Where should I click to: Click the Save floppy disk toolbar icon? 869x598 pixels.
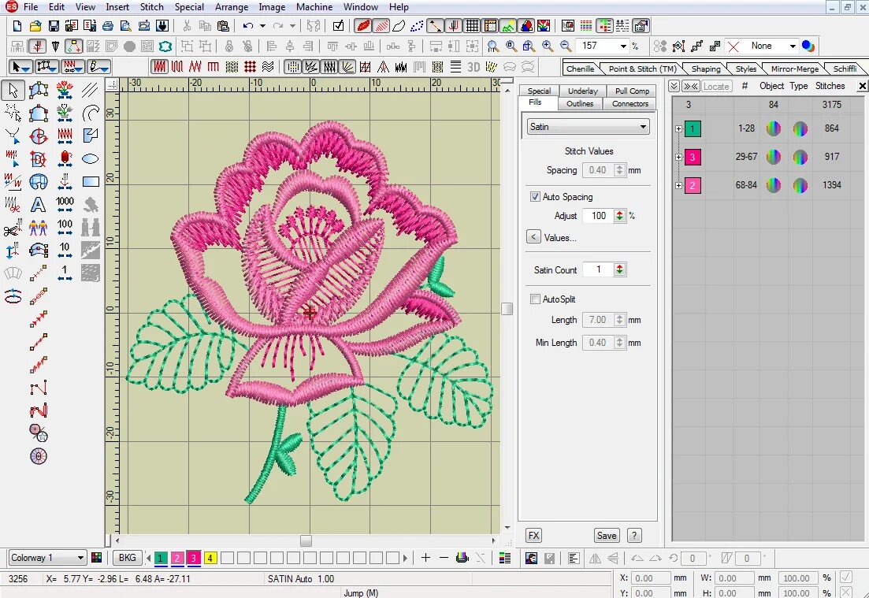point(54,26)
